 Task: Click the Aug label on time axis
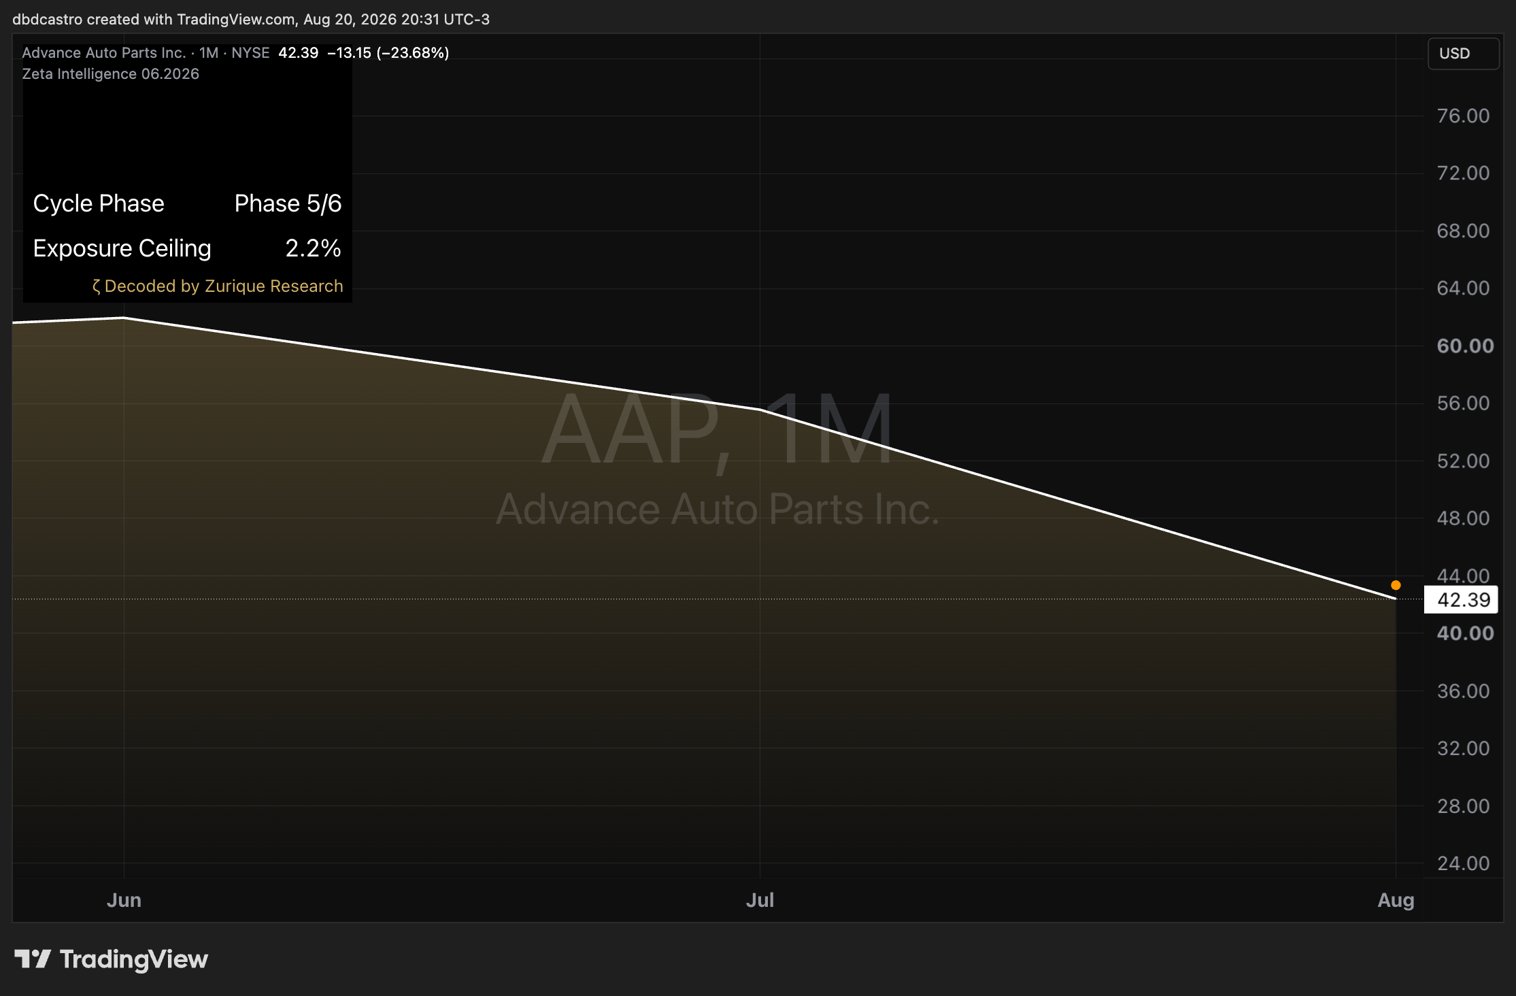1396,900
